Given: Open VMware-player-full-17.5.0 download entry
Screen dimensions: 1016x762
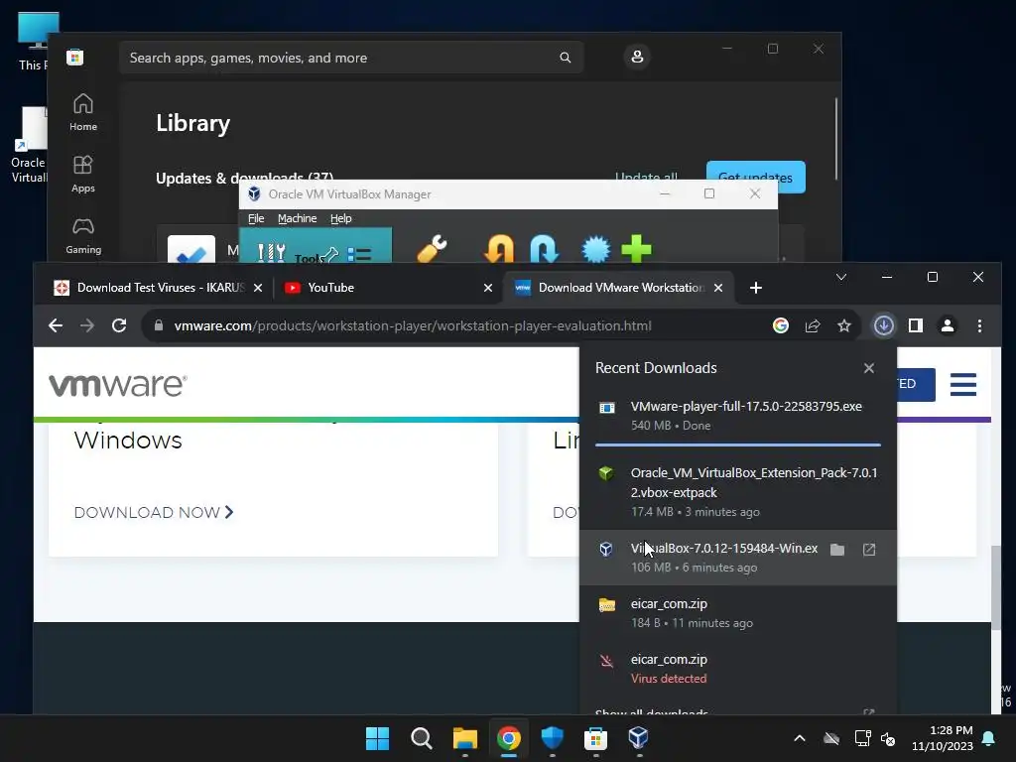Looking at the screenshot, I should tap(737, 416).
